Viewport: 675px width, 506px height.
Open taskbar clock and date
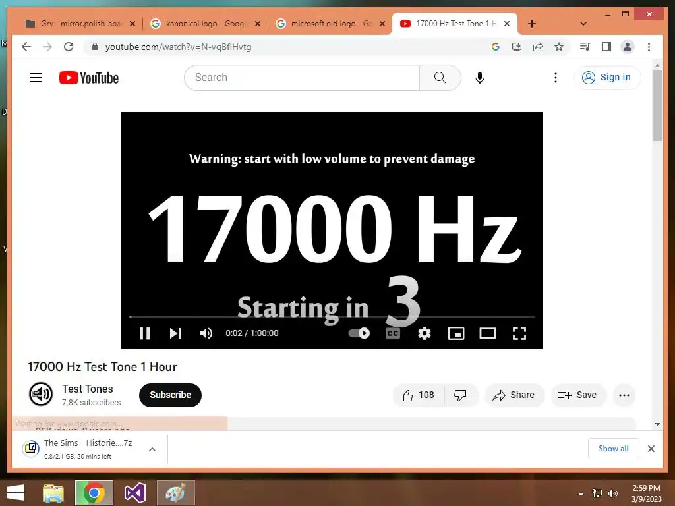click(646, 493)
